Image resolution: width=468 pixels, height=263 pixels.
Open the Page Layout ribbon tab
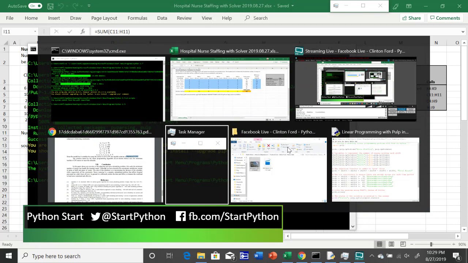(104, 18)
